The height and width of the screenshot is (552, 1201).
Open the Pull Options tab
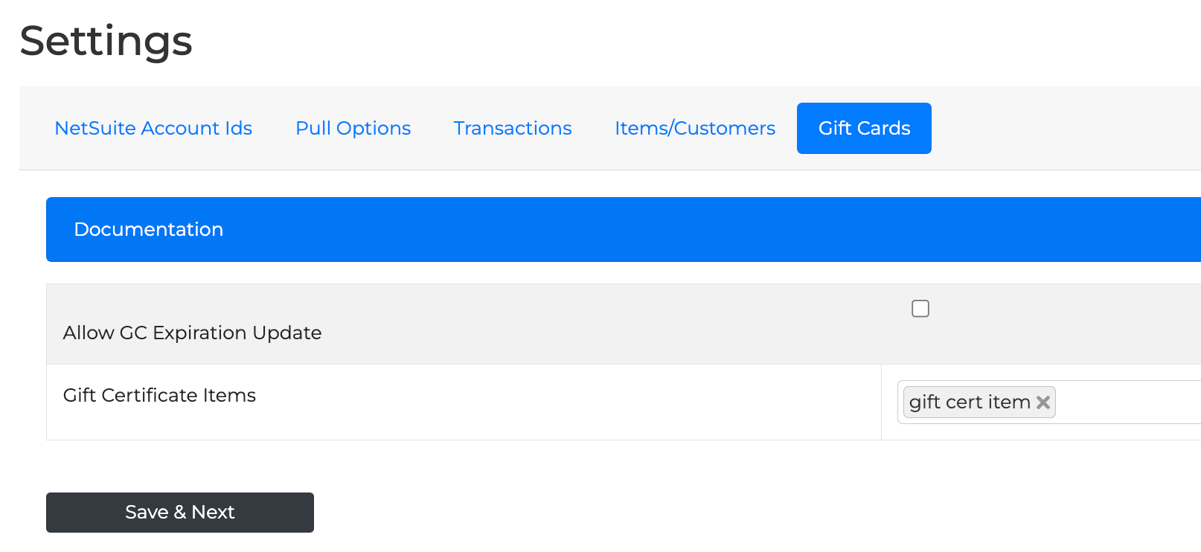(x=353, y=128)
